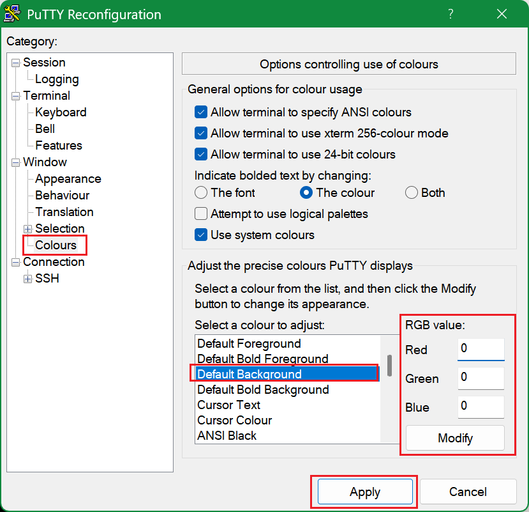Viewport: 529px width, 512px height.
Task: Click the Modify button
Action: [x=455, y=438]
